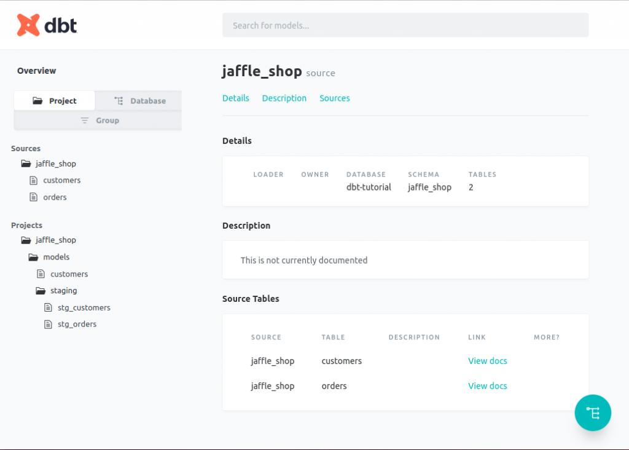Screen dimensions: 629x450
Task: Click the customers cell in Source Tables
Action: pos(342,361)
